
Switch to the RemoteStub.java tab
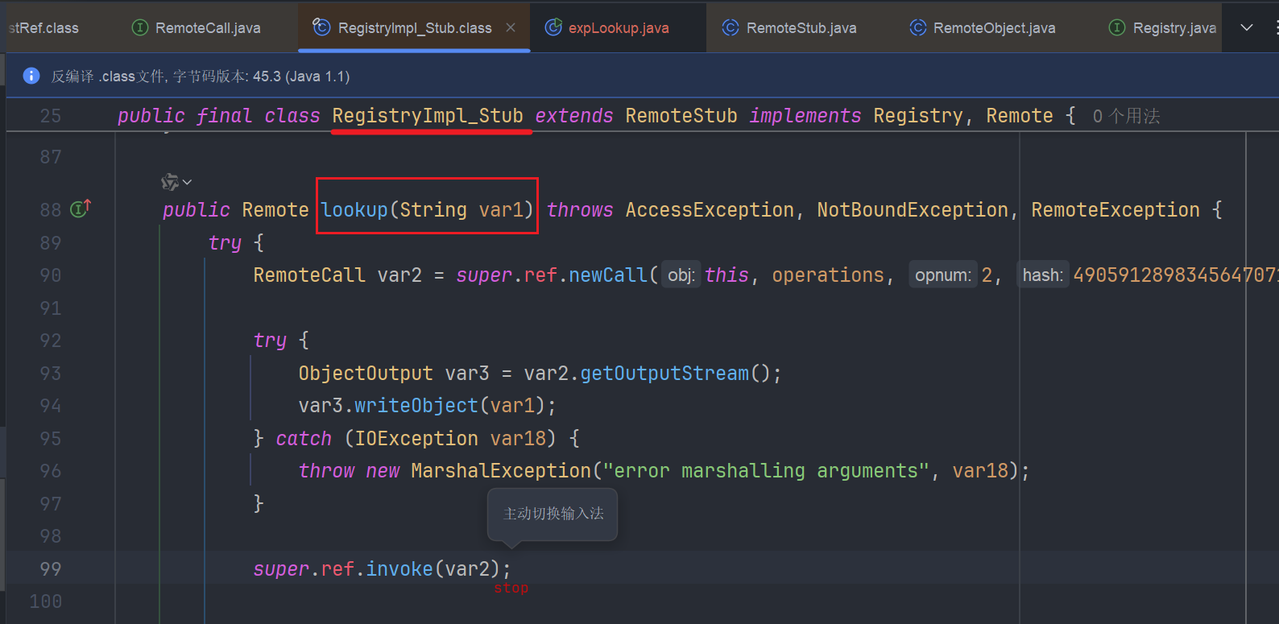(801, 28)
